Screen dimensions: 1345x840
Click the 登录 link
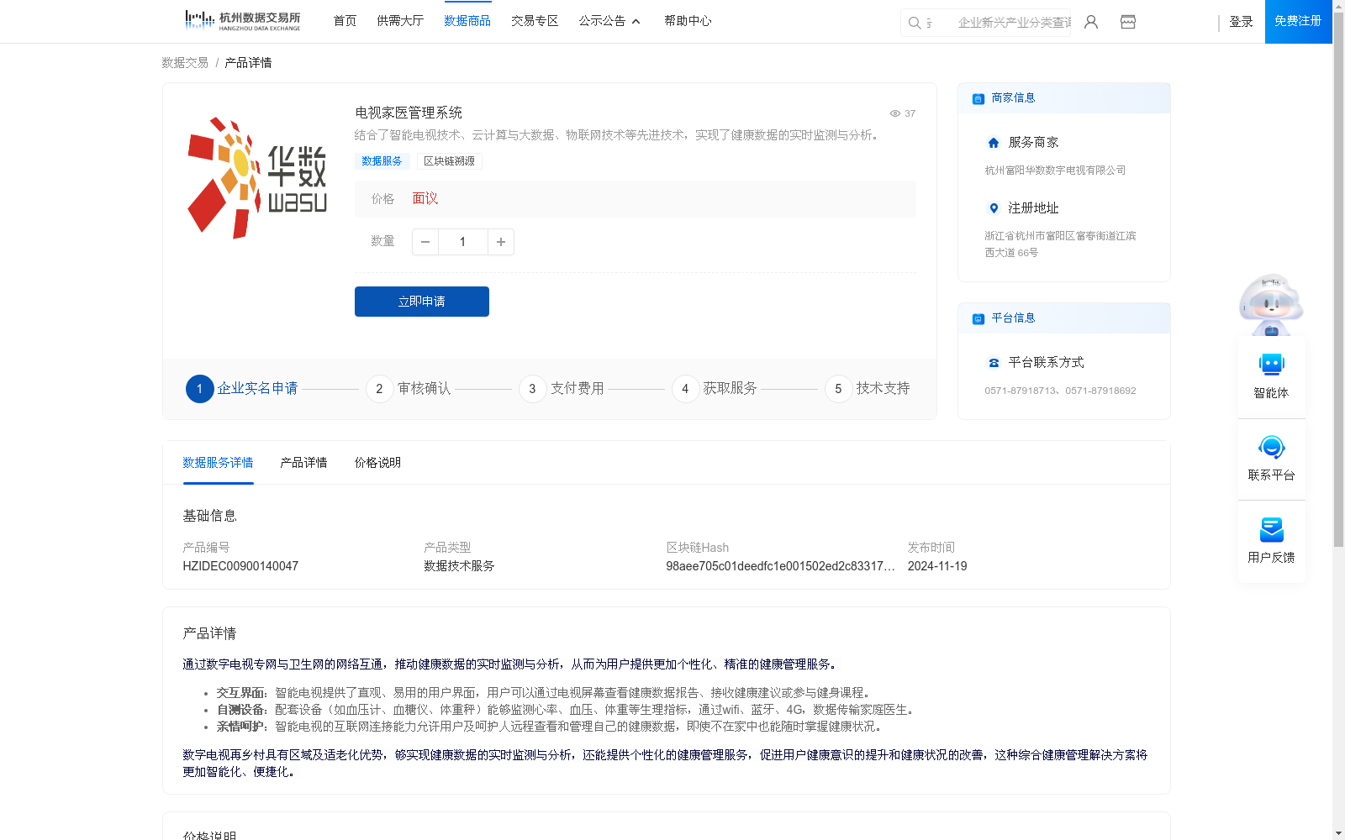pyautogui.click(x=1241, y=22)
